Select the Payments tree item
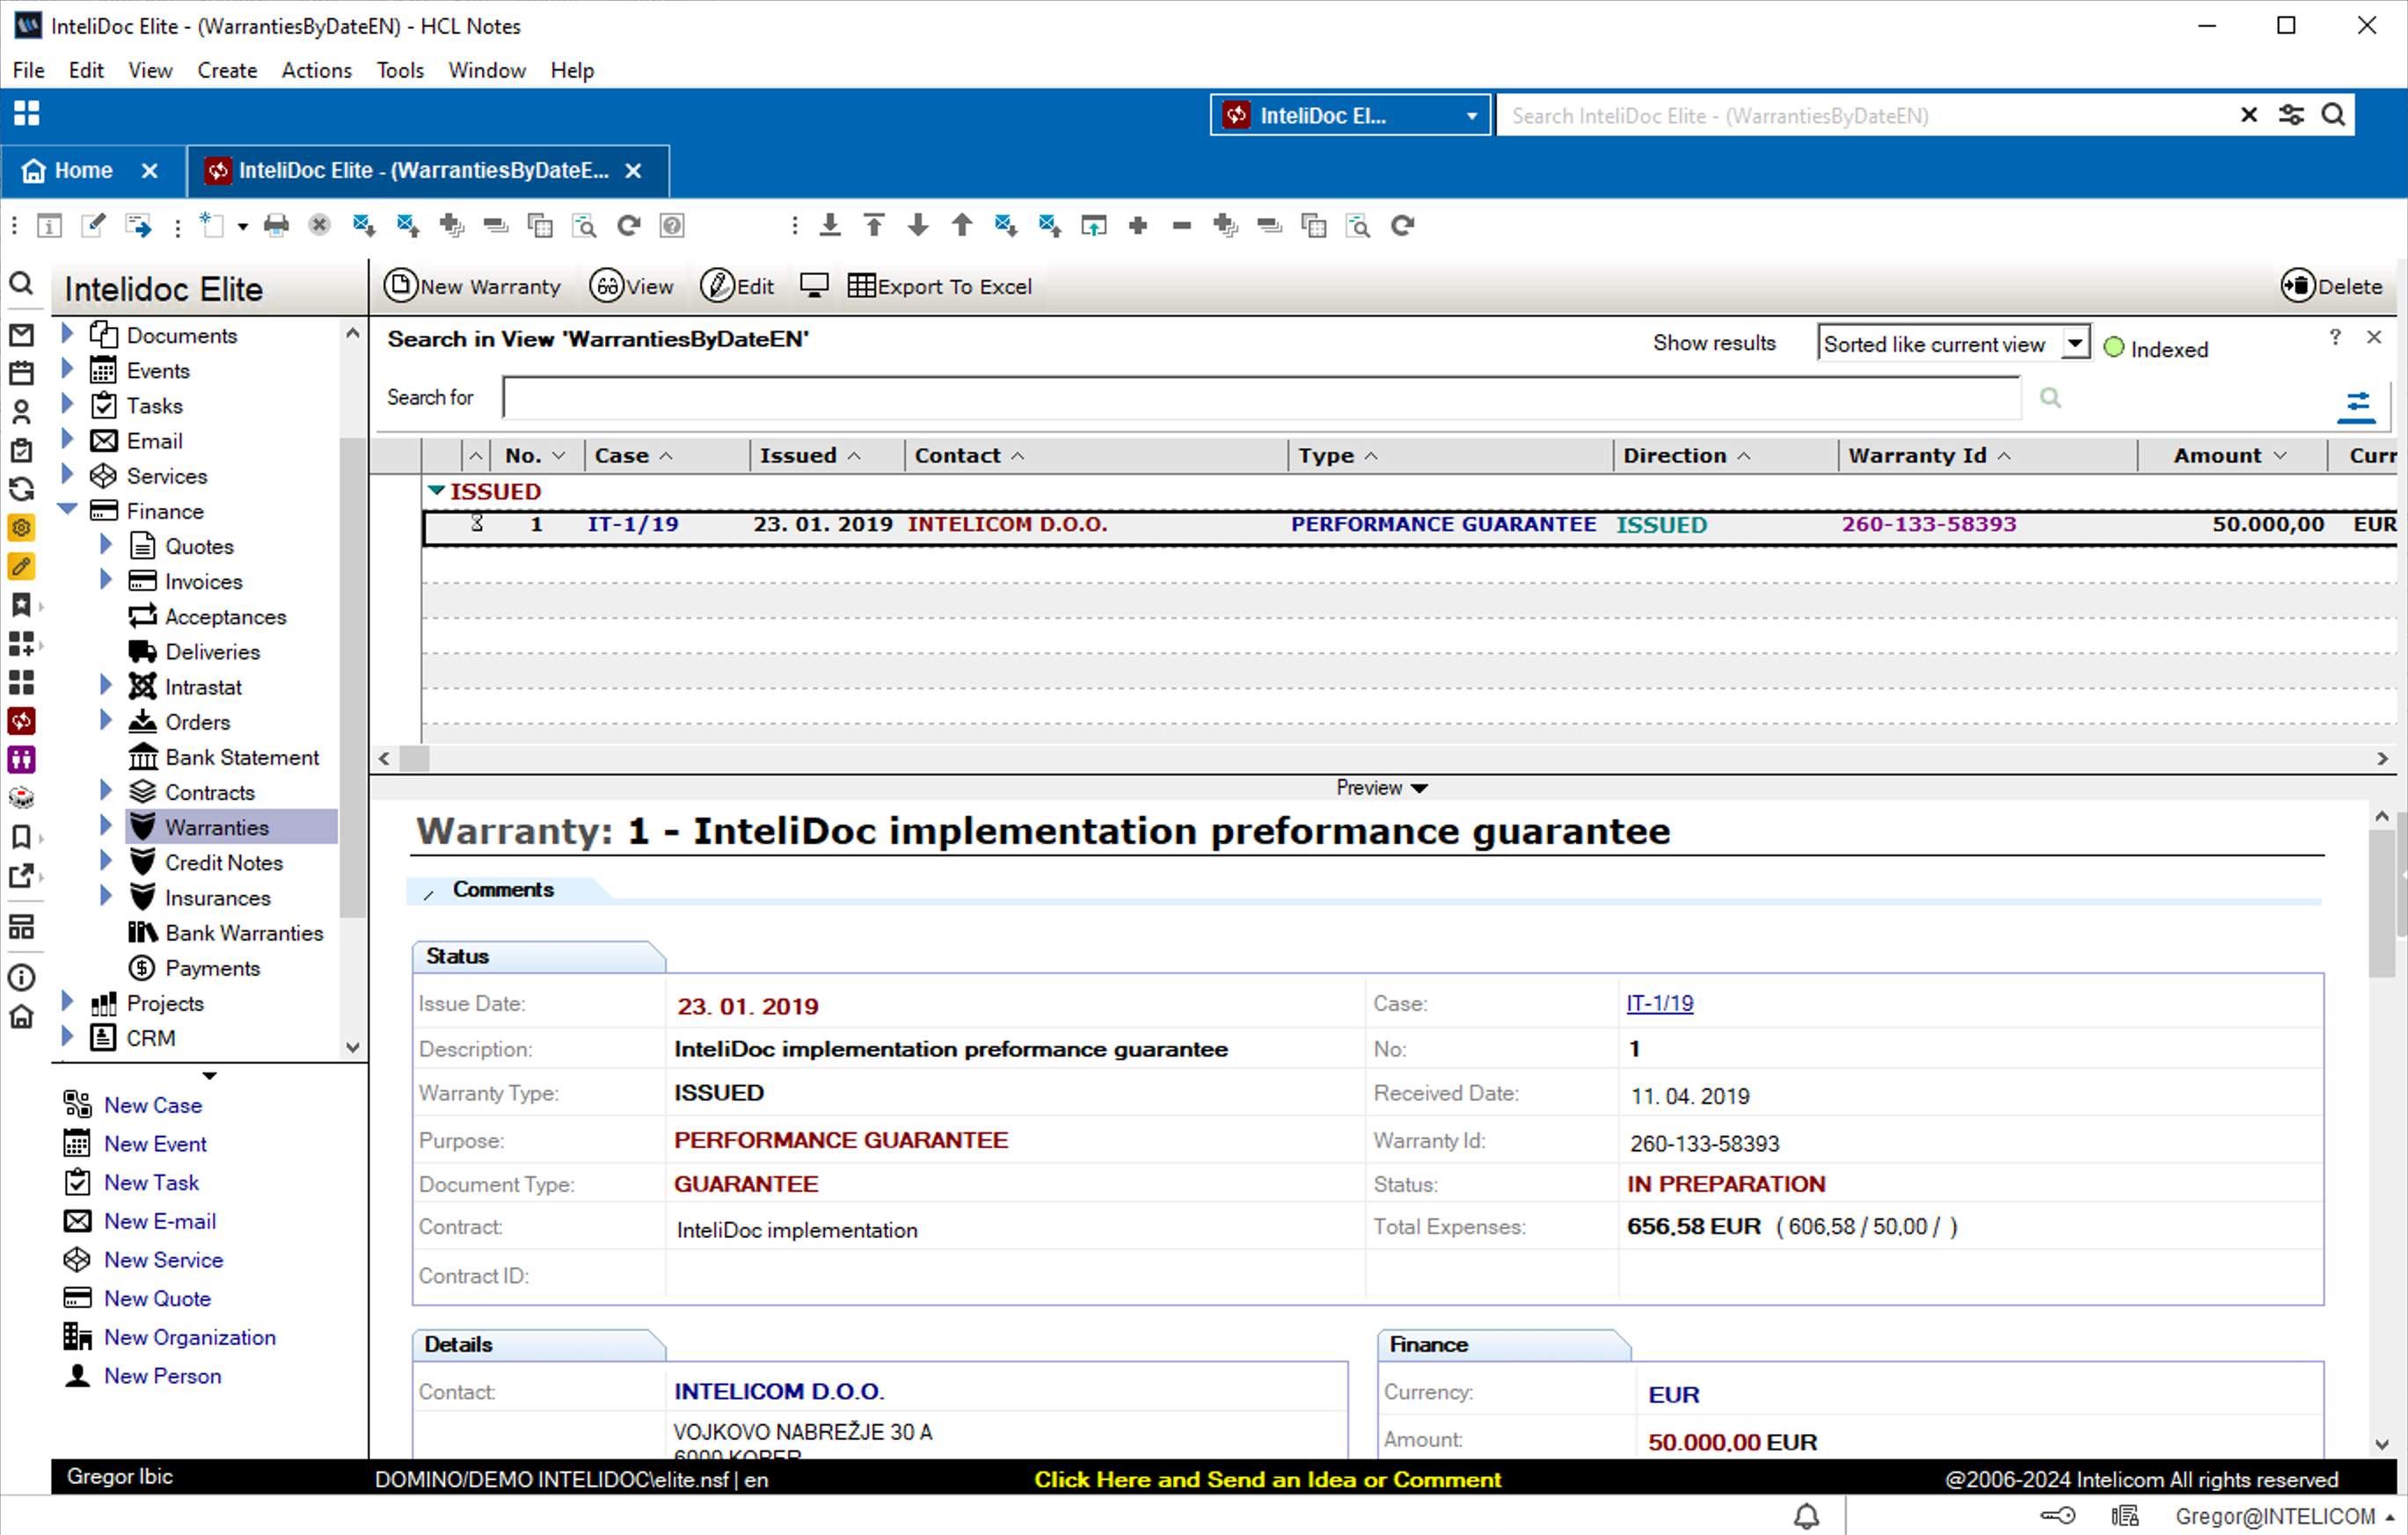2408x1535 pixels. click(212, 967)
